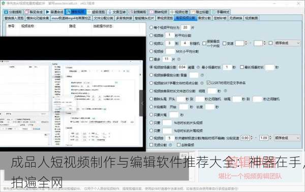Image resolution: width=305 pixels, height=192 pixels.
Task: Click the 路径 column header
Action: 72,26
